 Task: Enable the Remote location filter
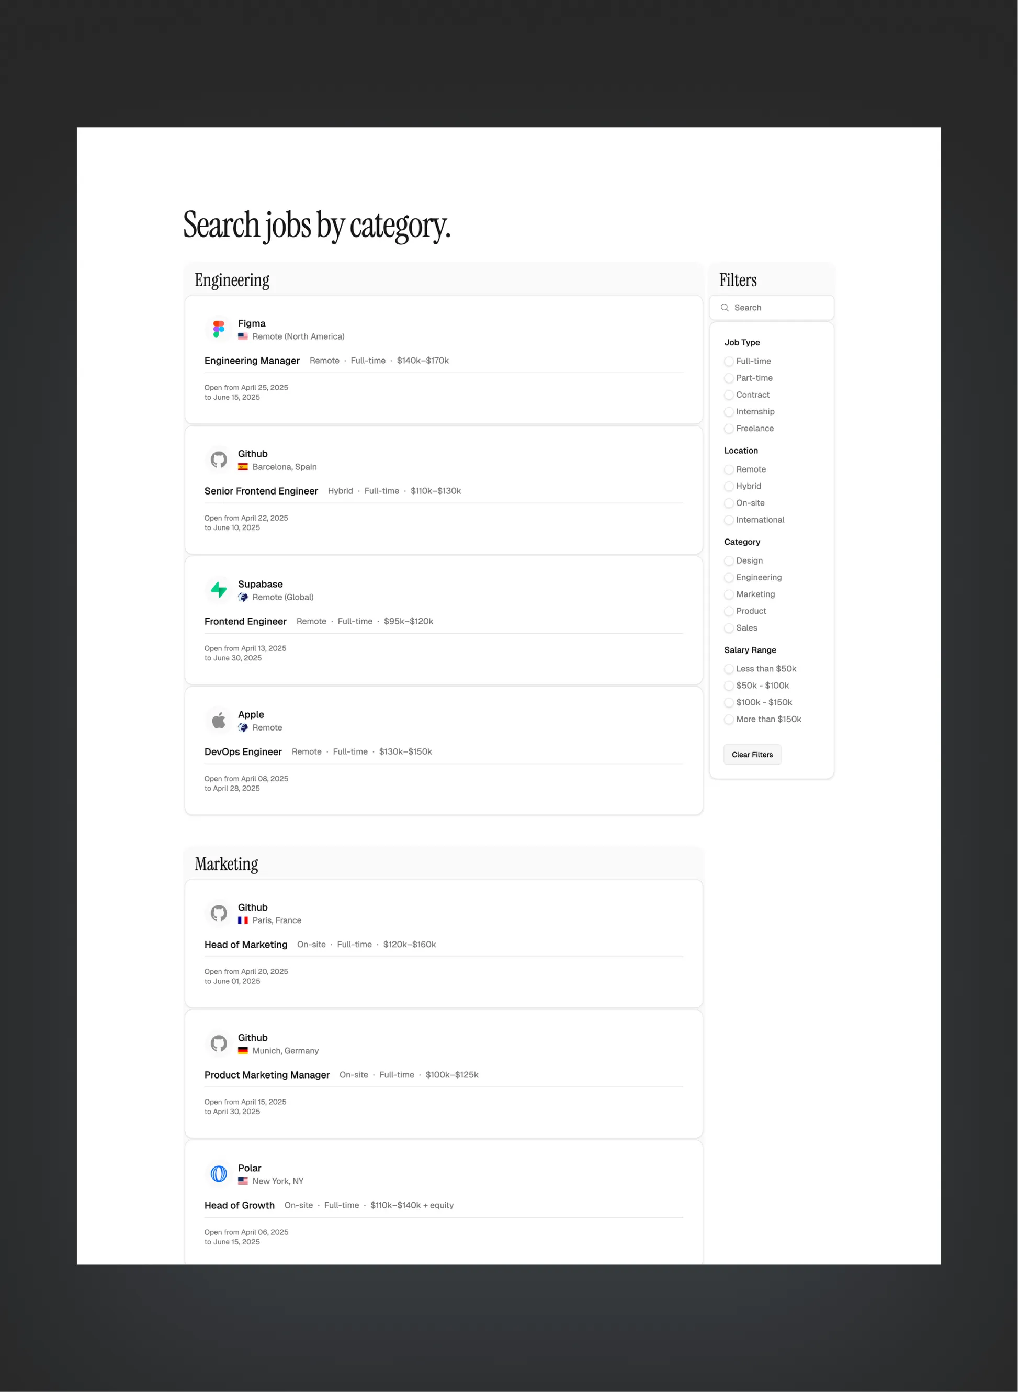pos(730,469)
